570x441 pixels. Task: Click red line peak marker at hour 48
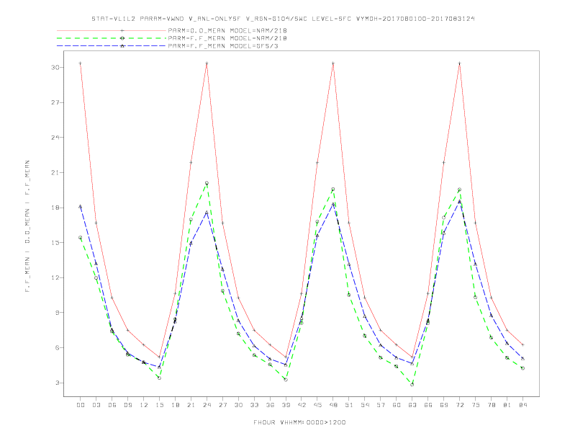point(333,63)
